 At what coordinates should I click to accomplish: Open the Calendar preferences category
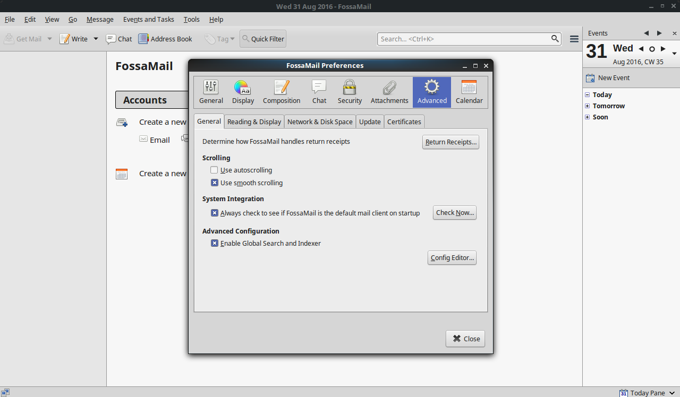(x=469, y=92)
